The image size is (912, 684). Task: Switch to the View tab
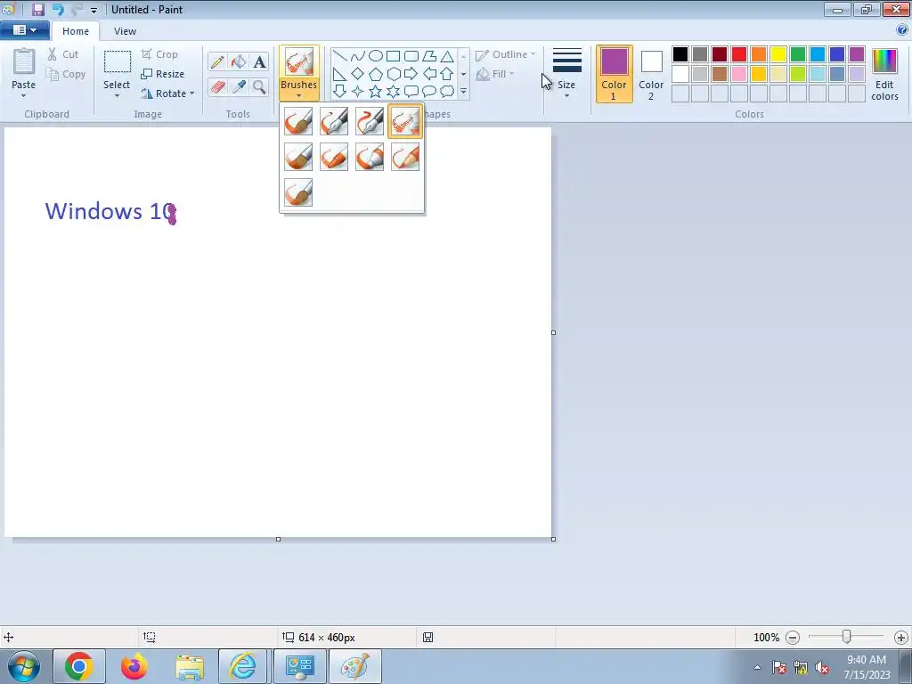[x=125, y=31]
